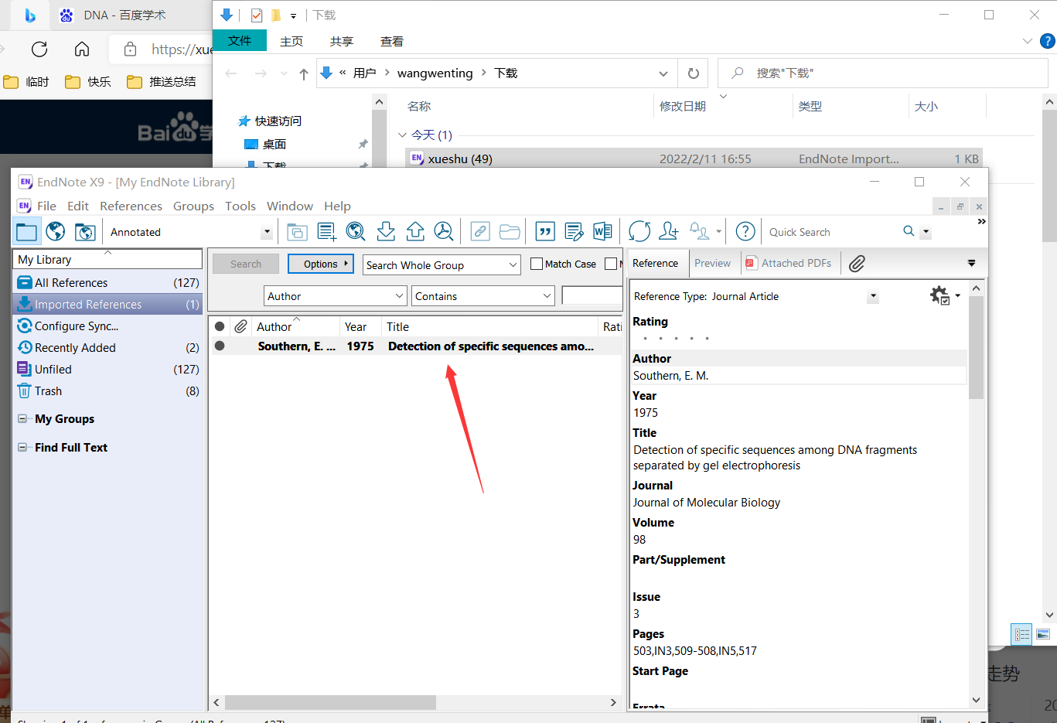Click Activity Feed icon
Screen dimensions: 1057x723
point(700,231)
